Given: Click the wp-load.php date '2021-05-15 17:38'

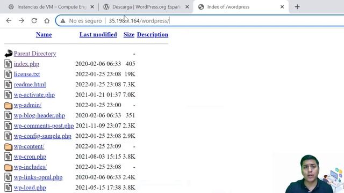Looking at the screenshot, I should [x=98, y=187].
